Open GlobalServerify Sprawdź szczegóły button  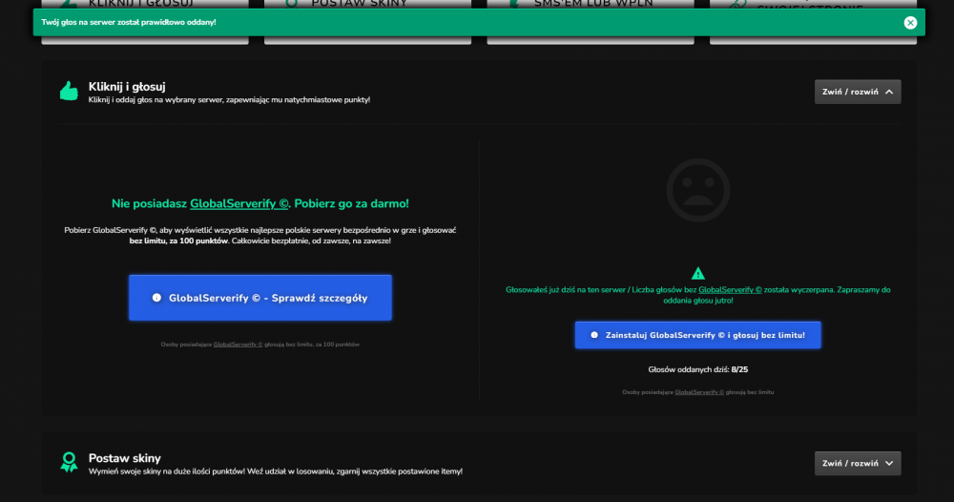[x=259, y=298]
